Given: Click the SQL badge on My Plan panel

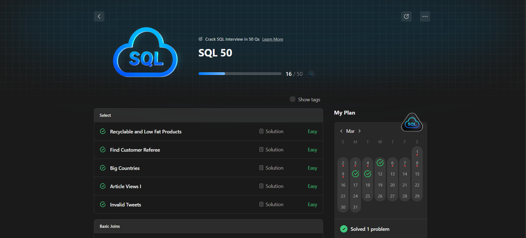Looking at the screenshot, I should tap(412, 122).
